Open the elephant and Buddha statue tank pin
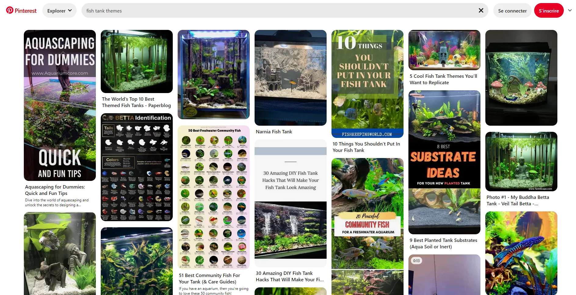 coord(60,254)
